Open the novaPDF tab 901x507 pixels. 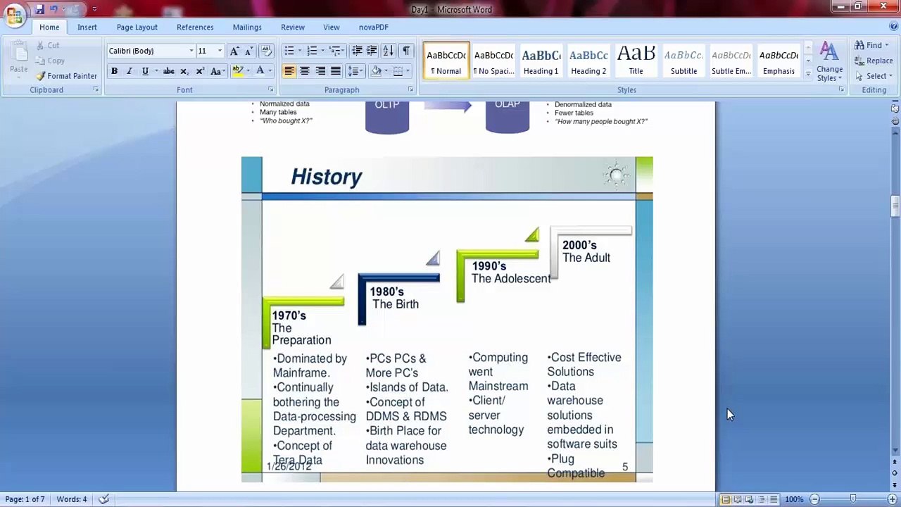pos(373,27)
